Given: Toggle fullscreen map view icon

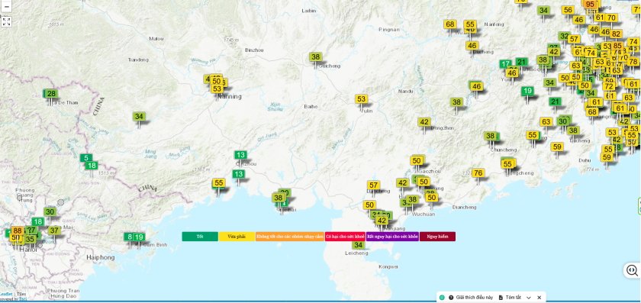Looking at the screenshot, I should coord(6,21).
